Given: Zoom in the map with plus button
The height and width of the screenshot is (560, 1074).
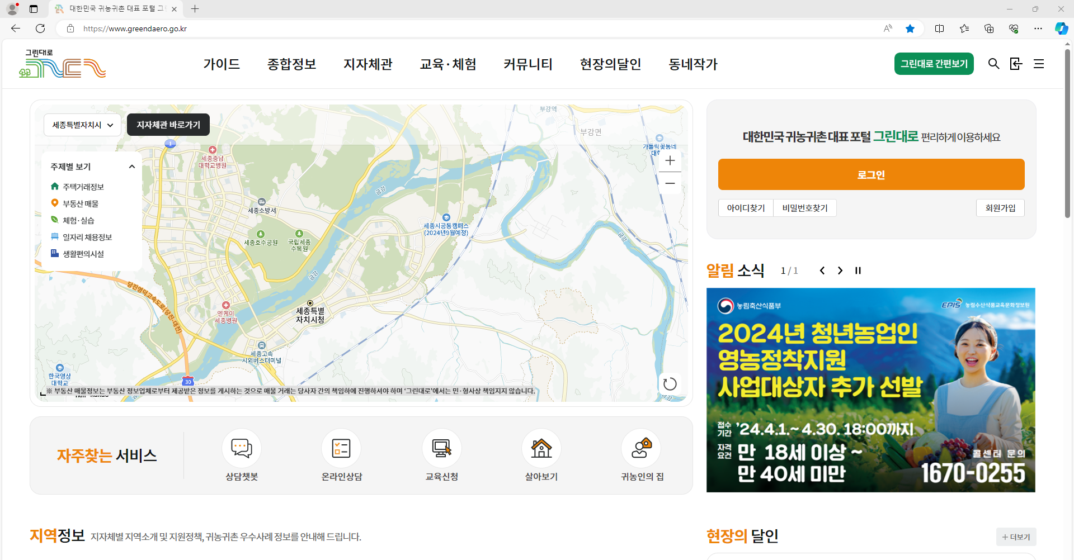Looking at the screenshot, I should [x=670, y=161].
